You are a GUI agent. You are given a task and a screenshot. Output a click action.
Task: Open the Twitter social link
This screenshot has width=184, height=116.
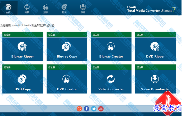[94, 109]
